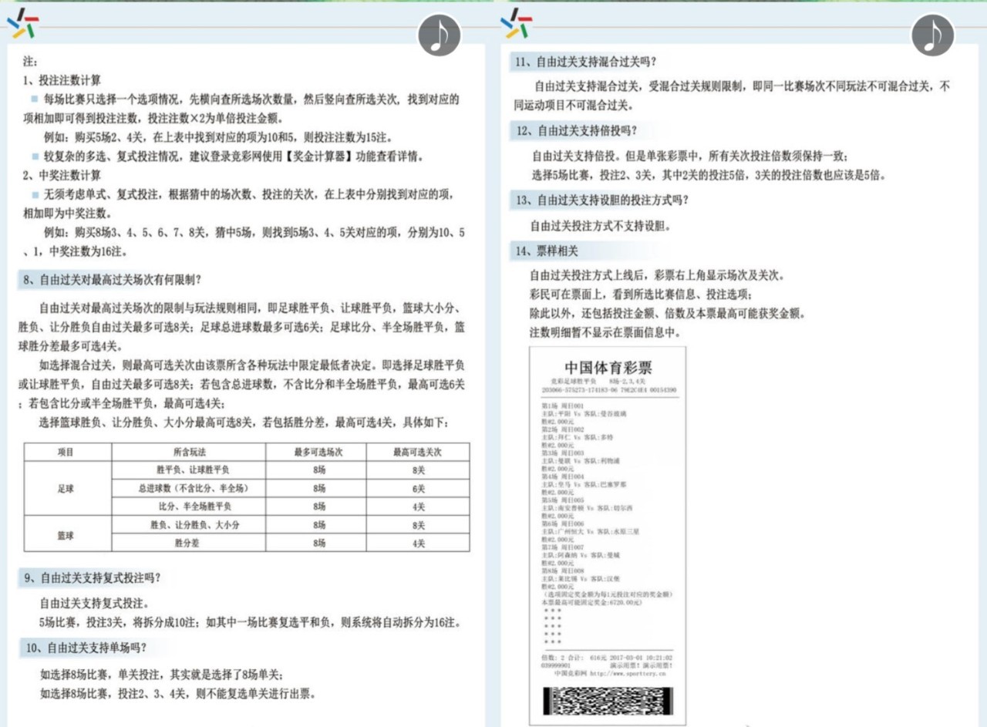Click the "足球" table cell

pos(67,489)
